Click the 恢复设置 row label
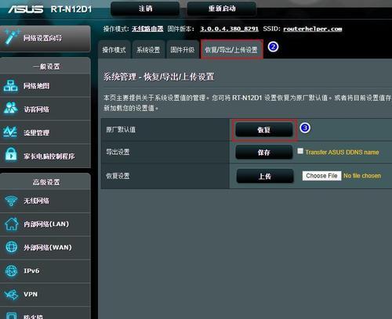This screenshot has height=319, width=392. [x=118, y=176]
